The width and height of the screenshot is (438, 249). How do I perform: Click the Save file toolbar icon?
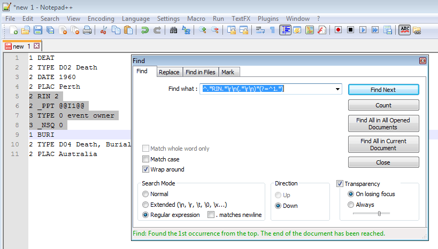pyautogui.click(x=38, y=30)
